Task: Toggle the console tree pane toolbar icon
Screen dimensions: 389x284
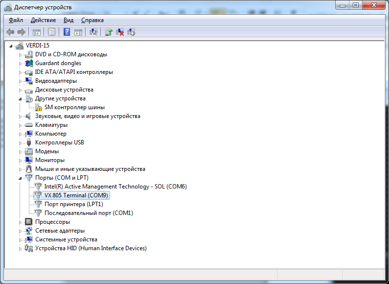Action: (x=36, y=32)
